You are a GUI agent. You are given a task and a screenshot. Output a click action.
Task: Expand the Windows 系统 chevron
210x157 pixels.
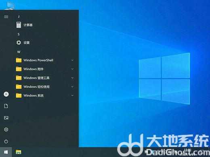point(72,95)
